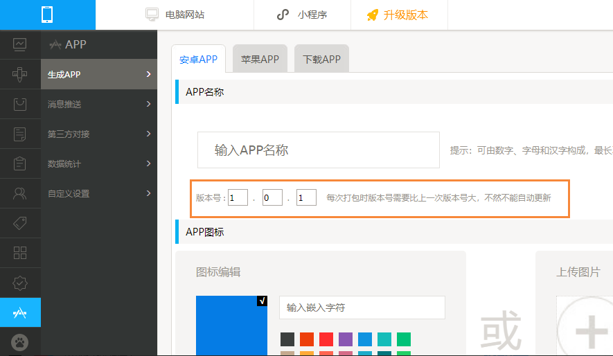Focus the first version number box

click(x=238, y=197)
